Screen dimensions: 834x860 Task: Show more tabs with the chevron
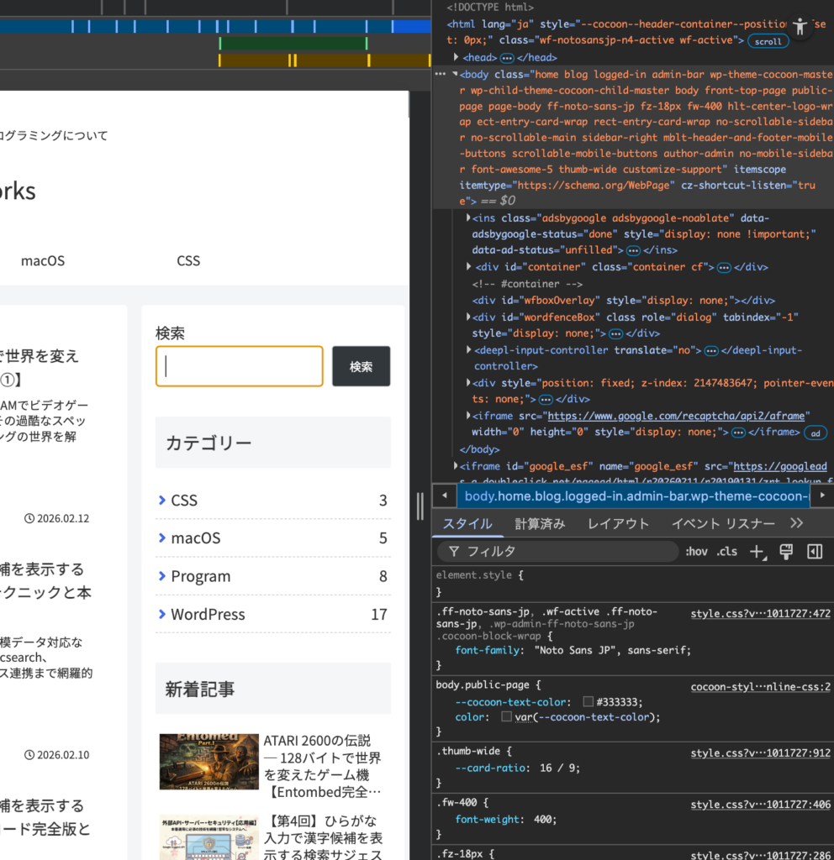797,523
